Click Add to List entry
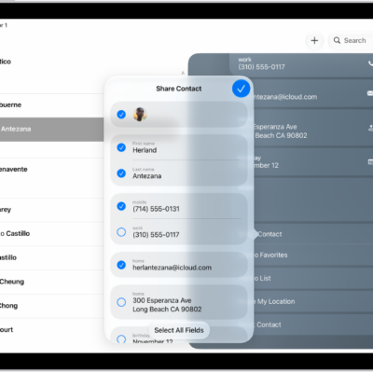 313,278
